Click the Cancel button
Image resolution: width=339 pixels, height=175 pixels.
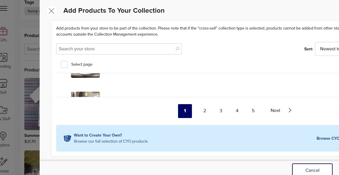click(312, 170)
